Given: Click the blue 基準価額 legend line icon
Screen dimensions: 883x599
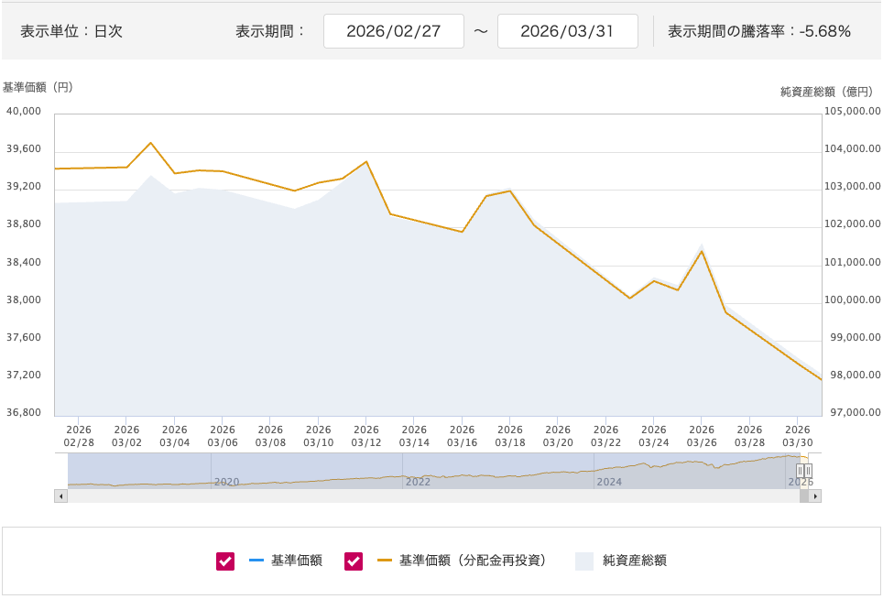Looking at the screenshot, I should pyautogui.click(x=256, y=561).
